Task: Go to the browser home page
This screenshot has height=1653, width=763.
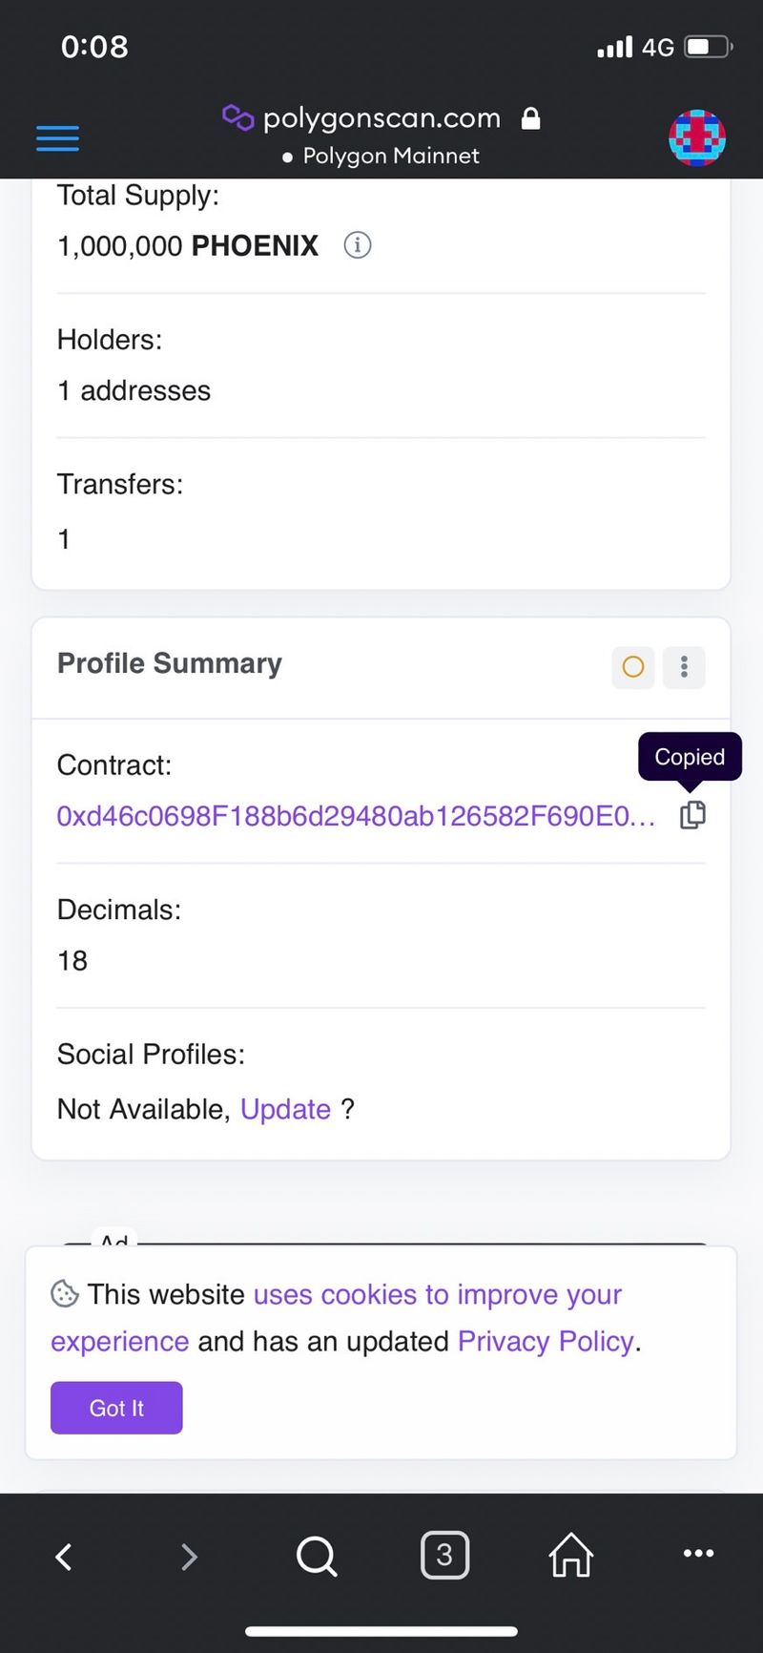Action: click(571, 1556)
